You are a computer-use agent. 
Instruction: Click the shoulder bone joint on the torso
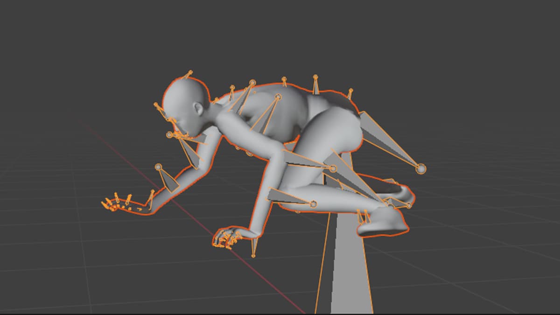tap(278, 97)
